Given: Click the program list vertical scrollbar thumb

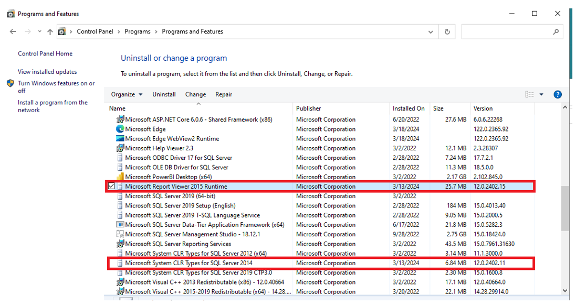Looking at the screenshot, I should (565, 208).
